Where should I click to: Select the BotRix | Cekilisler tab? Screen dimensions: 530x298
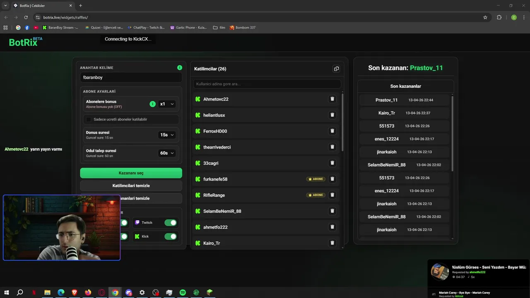42,6
